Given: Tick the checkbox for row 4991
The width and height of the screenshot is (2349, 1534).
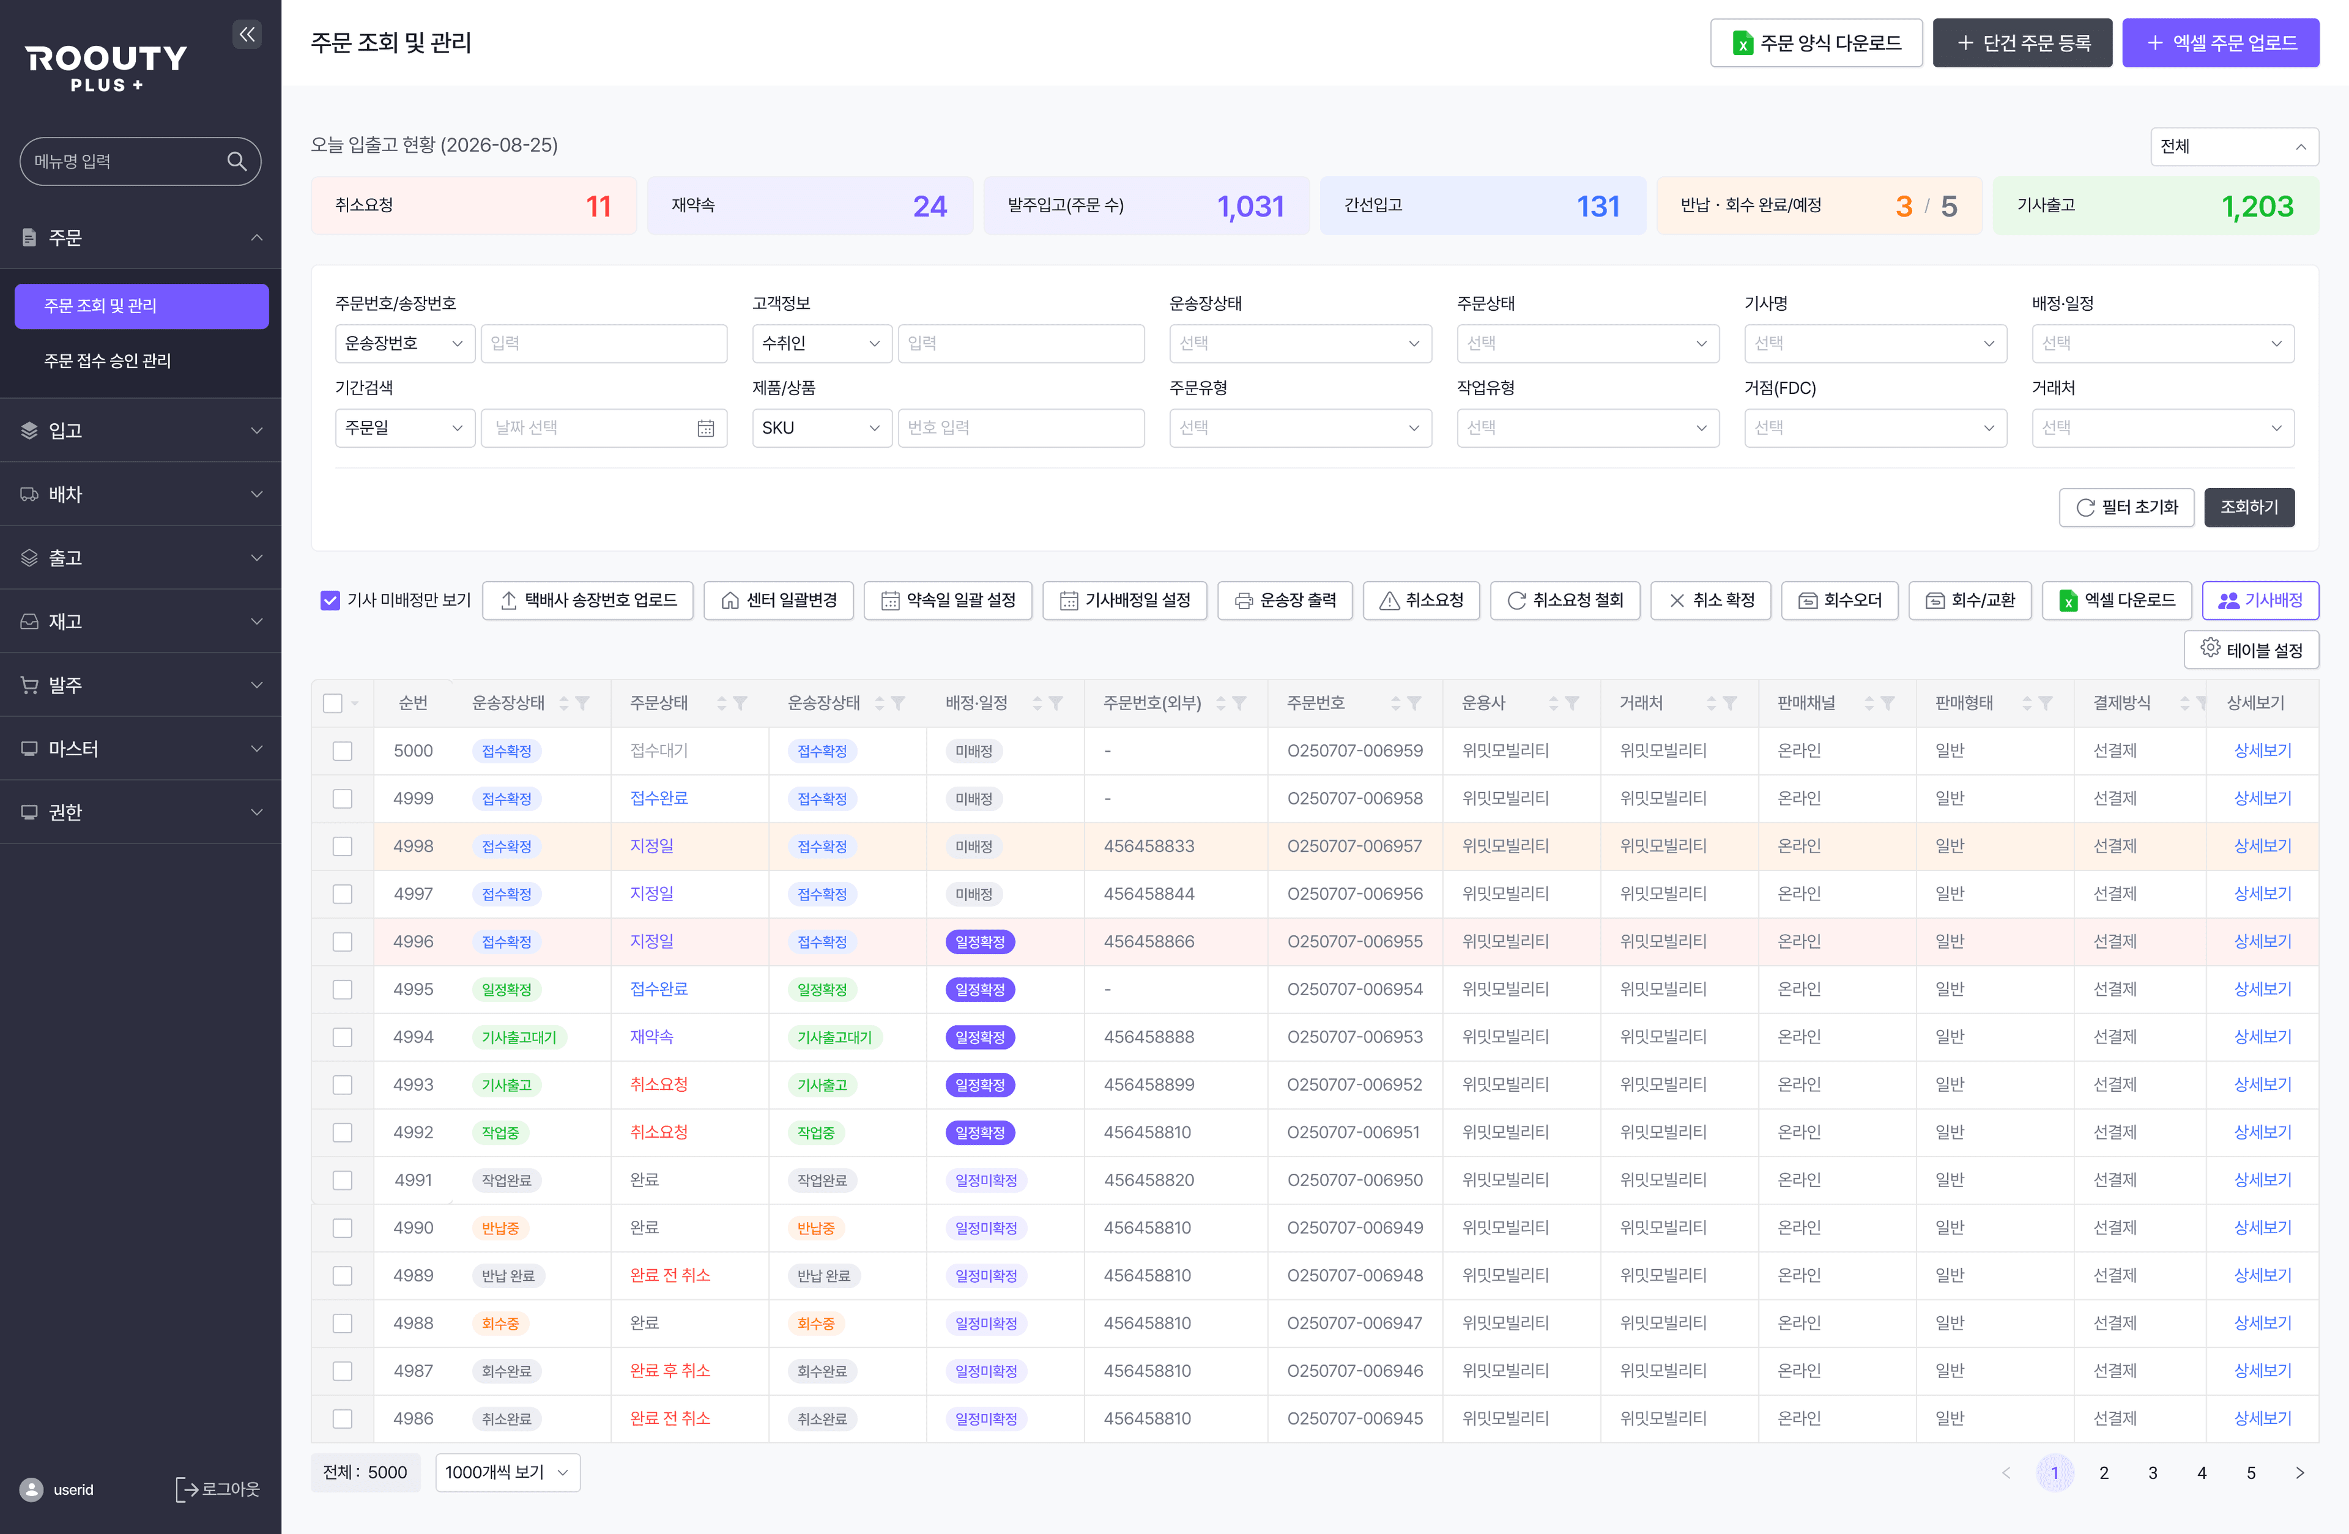Looking at the screenshot, I should coord(343,1180).
